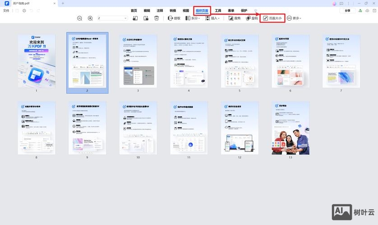Viewport: 378px width, 225px height.
Task: Click the 旋转 (Rotate) labeled button
Action: [x=251, y=18]
